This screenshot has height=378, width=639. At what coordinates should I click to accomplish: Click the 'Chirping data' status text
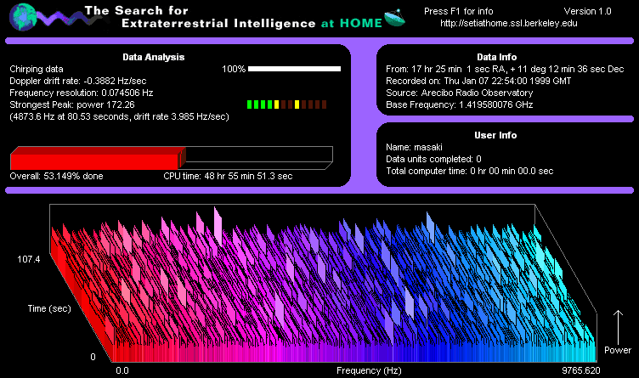click(37, 70)
